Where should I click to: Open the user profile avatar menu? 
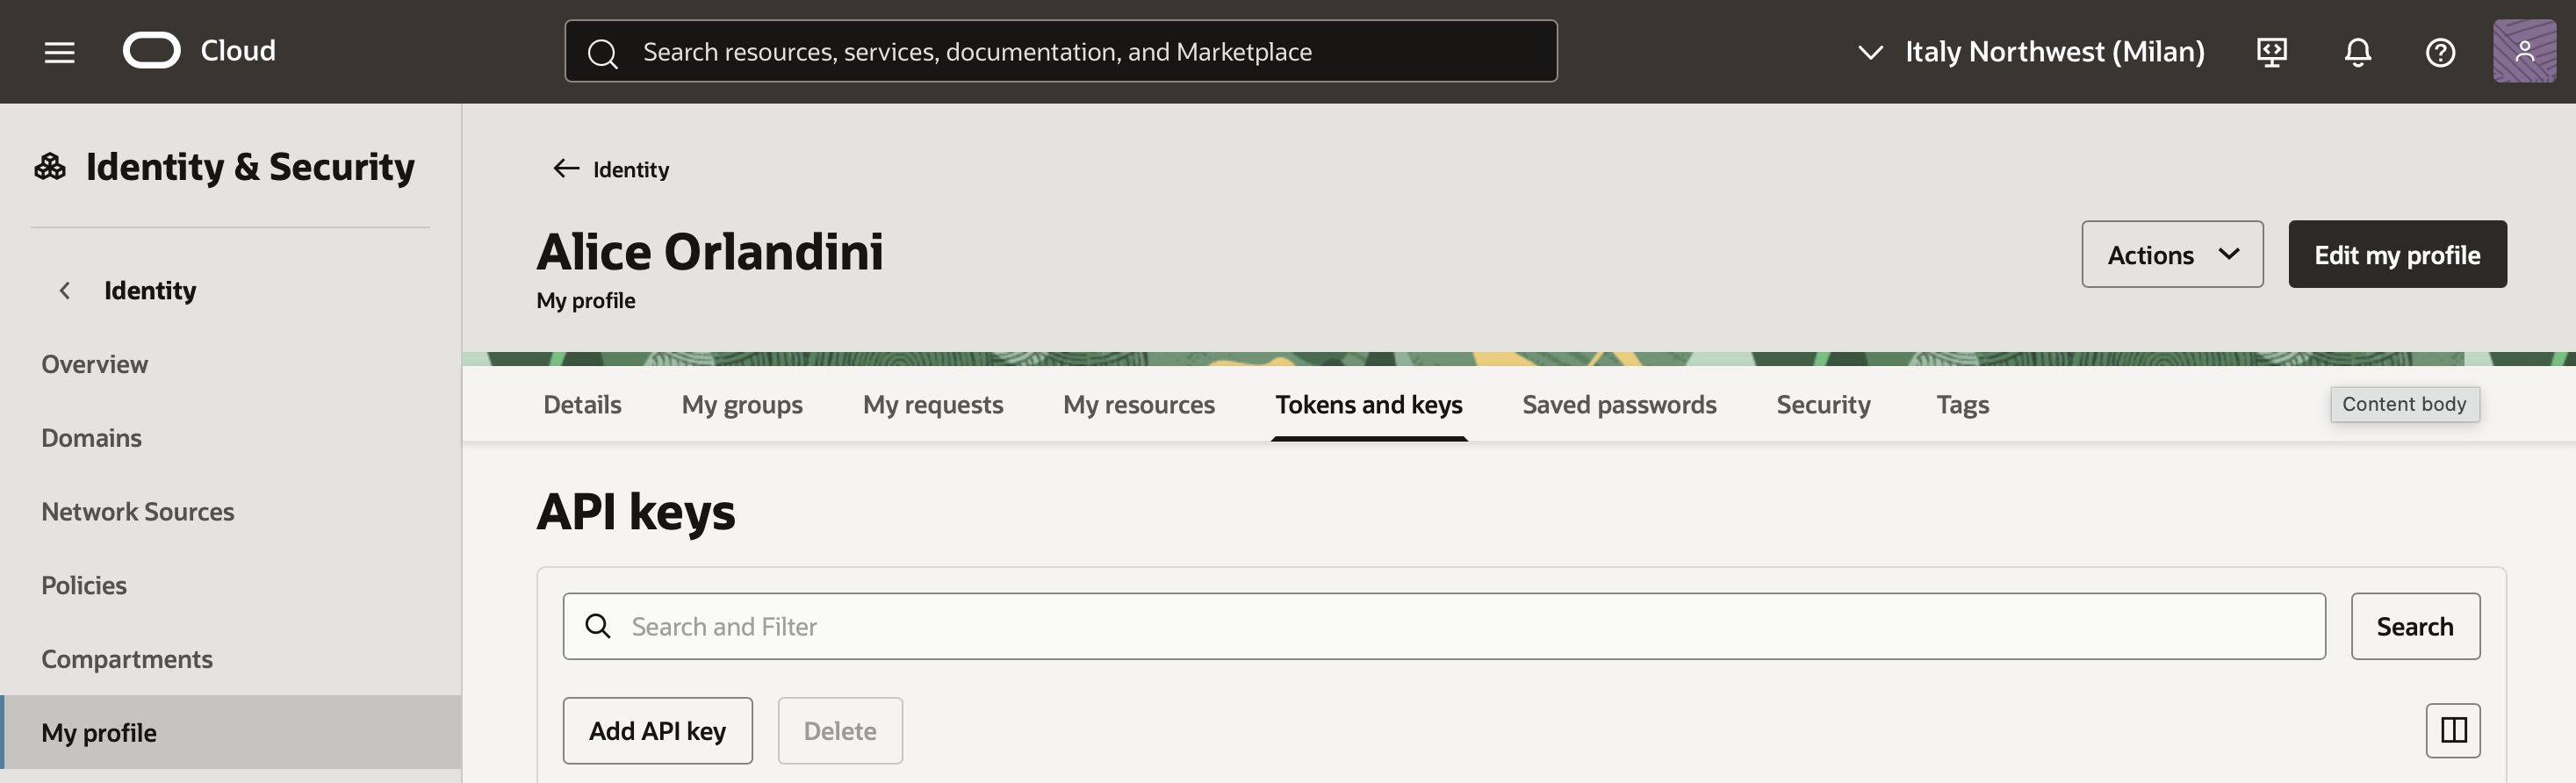click(2523, 51)
